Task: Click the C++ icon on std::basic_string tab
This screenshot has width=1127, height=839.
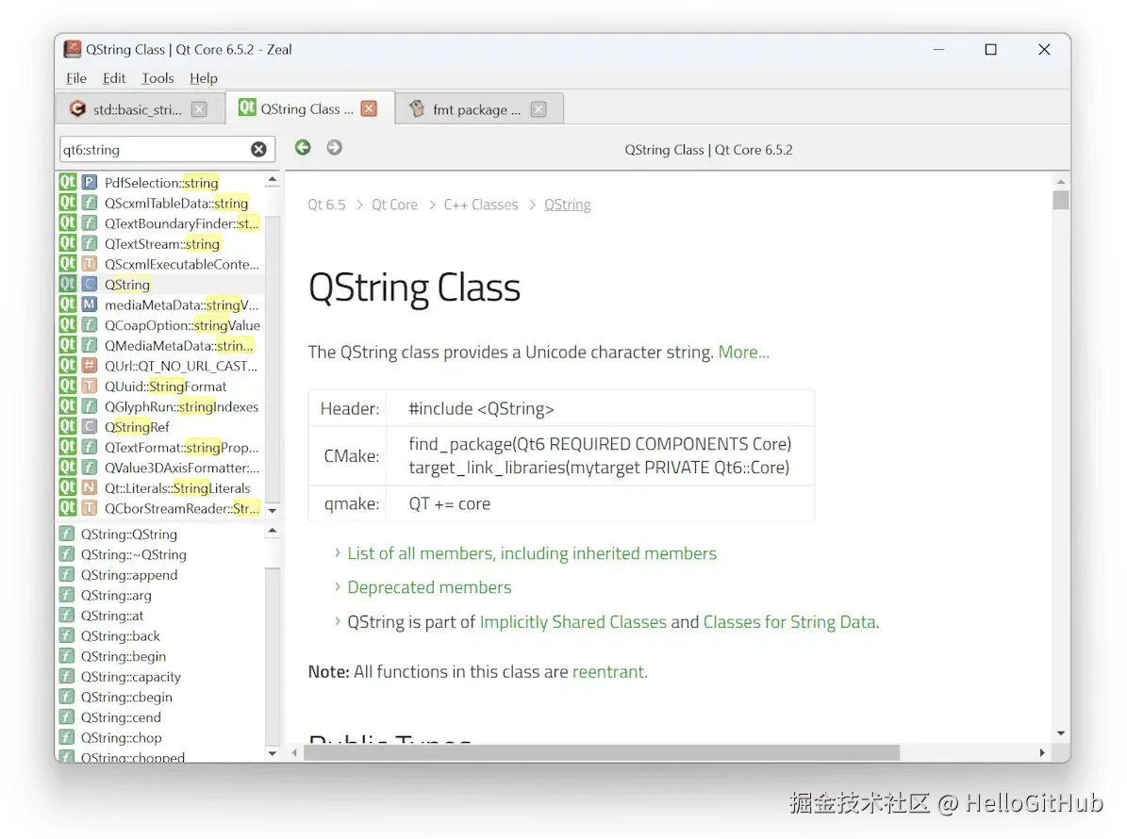Action: [x=77, y=108]
